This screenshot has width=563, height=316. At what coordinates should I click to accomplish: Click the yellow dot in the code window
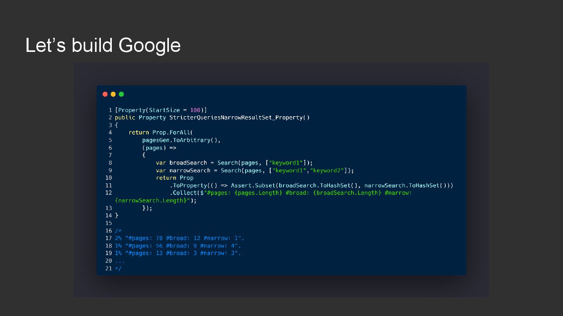point(113,94)
